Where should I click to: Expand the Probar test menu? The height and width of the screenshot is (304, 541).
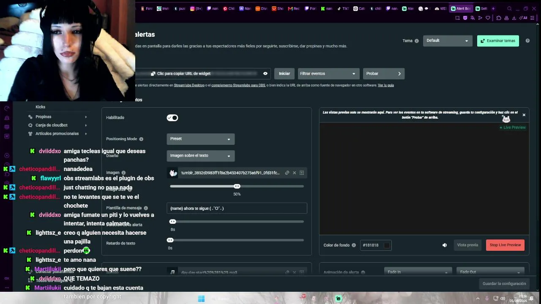383,73
